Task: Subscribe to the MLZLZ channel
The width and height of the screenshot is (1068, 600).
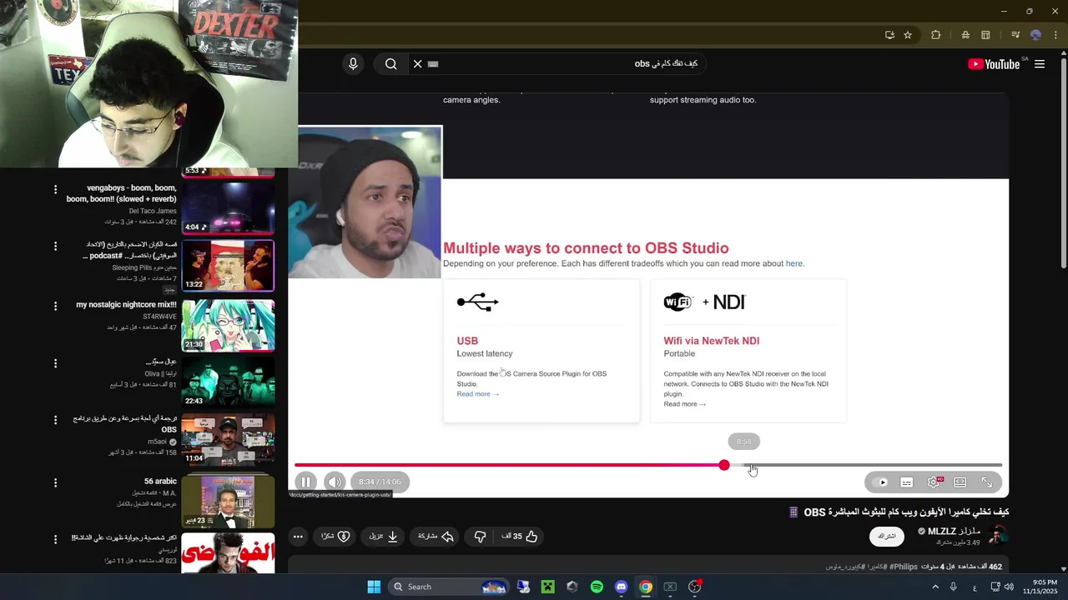Action: (886, 537)
